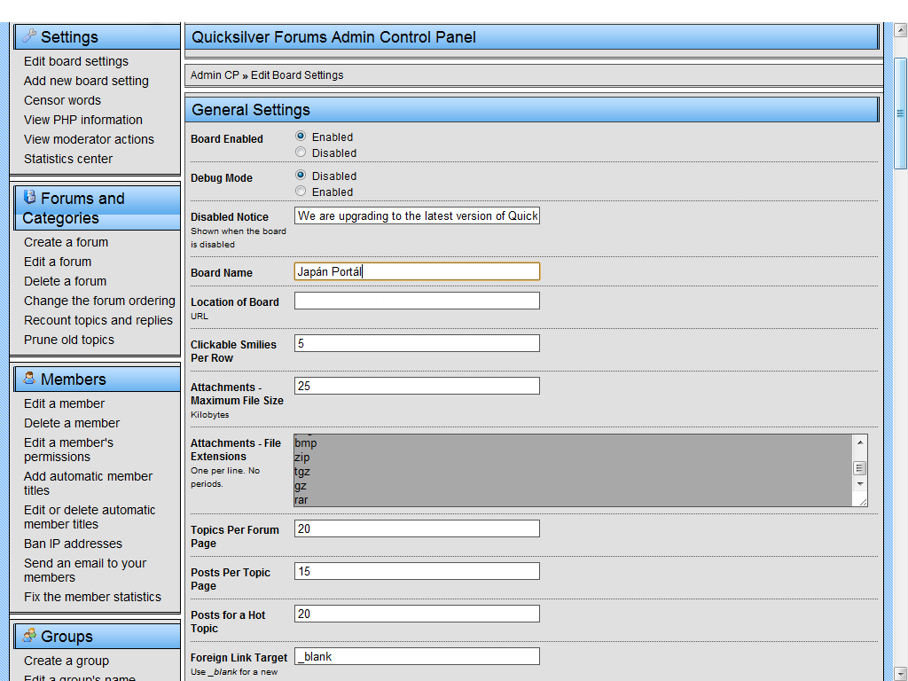908x681 pixels.
Task: Select Disabled for Debug Mode
Action: pyautogui.click(x=301, y=175)
